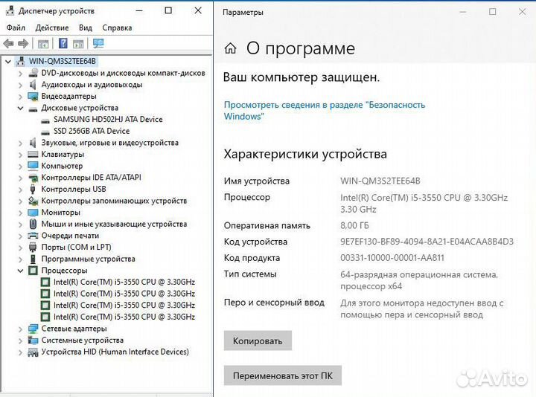The height and width of the screenshot is (397, 536).
Task: Open 'Просмотреть сведения в разделе Безопасность Windows' link
Action: [324, 110]
